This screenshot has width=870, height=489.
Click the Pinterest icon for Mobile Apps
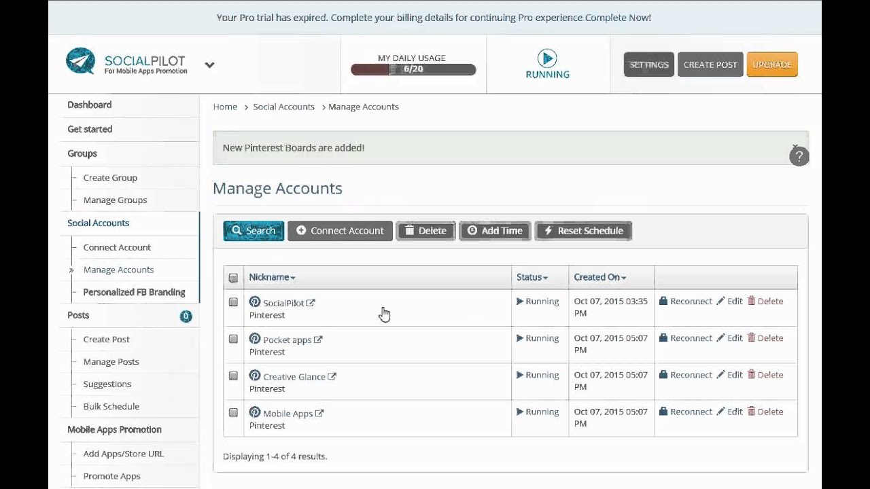(x=255, y=412)
